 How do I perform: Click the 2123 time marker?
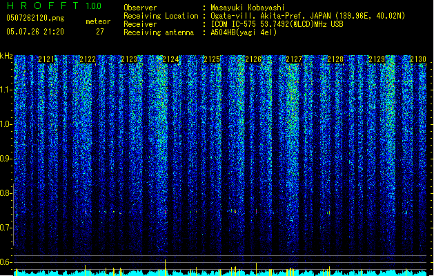click(129, 59)
